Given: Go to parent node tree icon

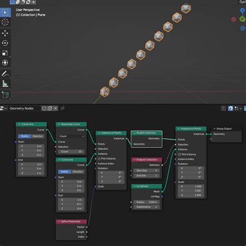Looking at the screenshot, I should coord(223,108).
